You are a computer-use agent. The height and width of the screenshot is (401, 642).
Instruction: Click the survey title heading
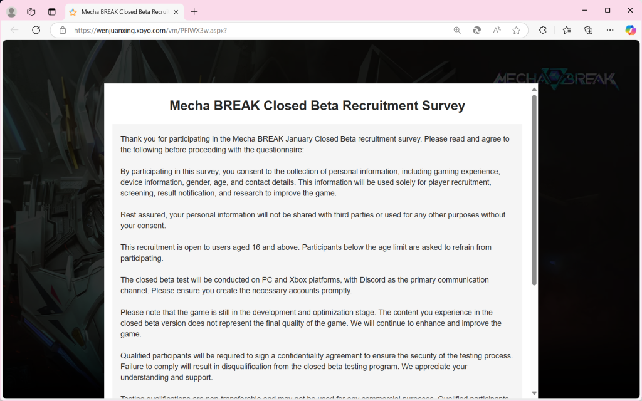click(x=317, y=105)
